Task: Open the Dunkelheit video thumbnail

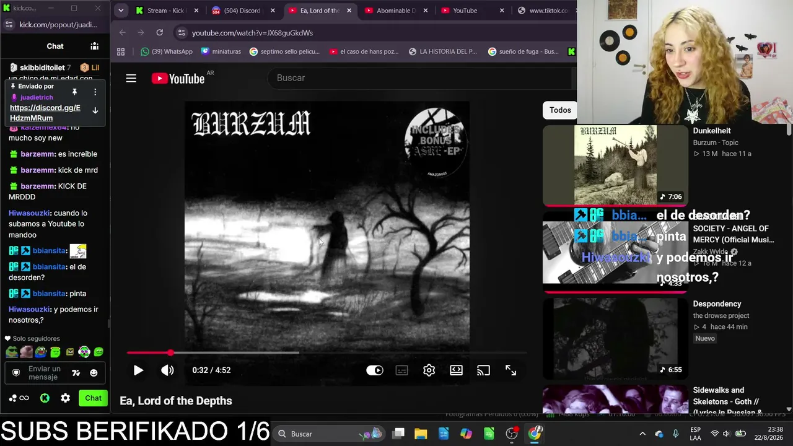Action: 615,165
